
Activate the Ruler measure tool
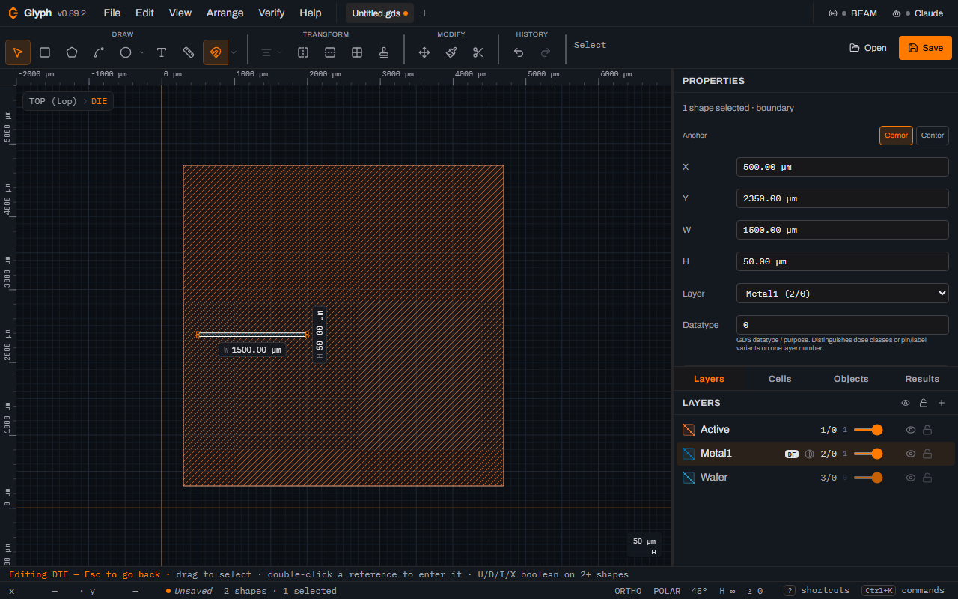[x=189, y=52]
